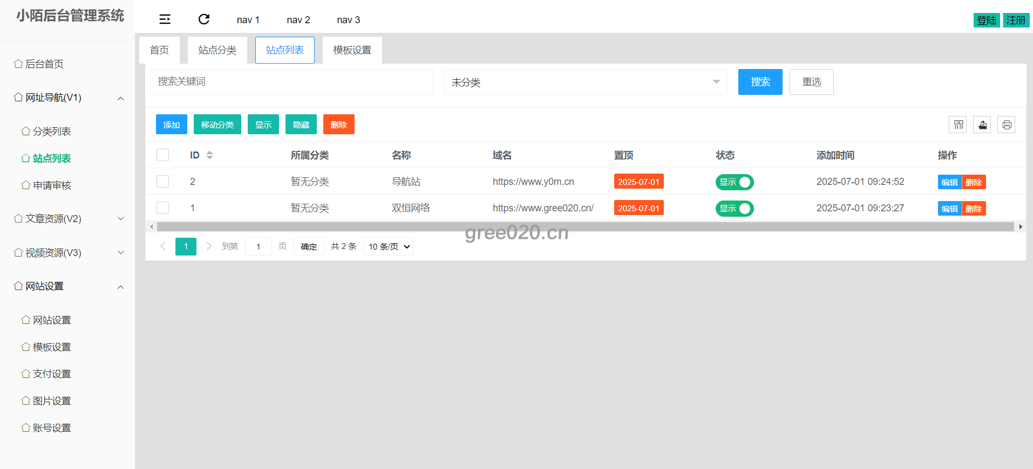Toggle the 显示 status switch for 双恒网络

tap(734, 209)
